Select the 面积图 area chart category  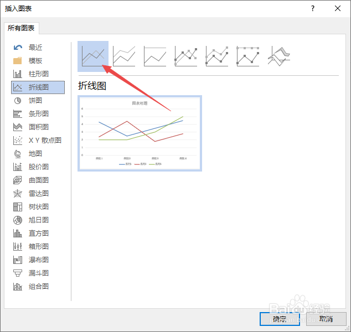pos(38,127)
